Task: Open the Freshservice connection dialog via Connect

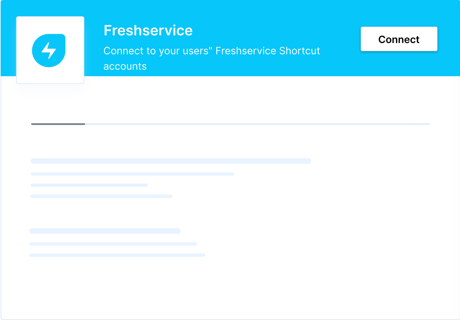Action: [x=399, y=39]
